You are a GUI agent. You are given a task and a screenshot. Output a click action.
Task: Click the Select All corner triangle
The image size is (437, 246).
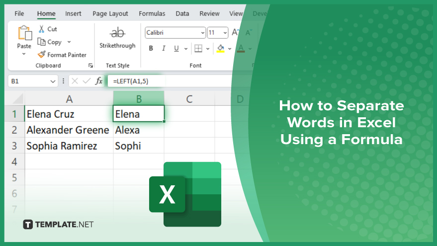tap(17, 99)
